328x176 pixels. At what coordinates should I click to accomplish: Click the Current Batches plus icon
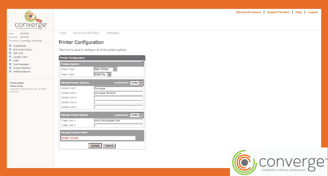[10, 68]
